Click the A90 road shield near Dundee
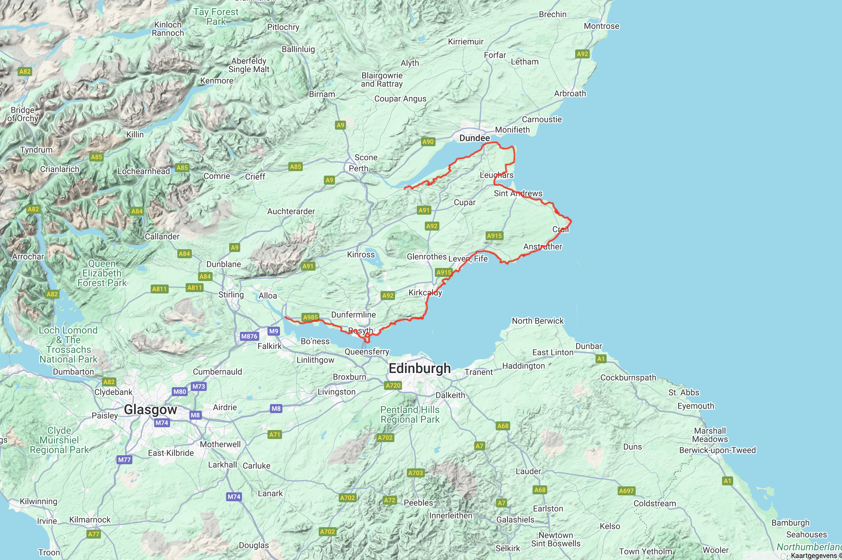This screenshot has width=842, height=560. [428, 142]
